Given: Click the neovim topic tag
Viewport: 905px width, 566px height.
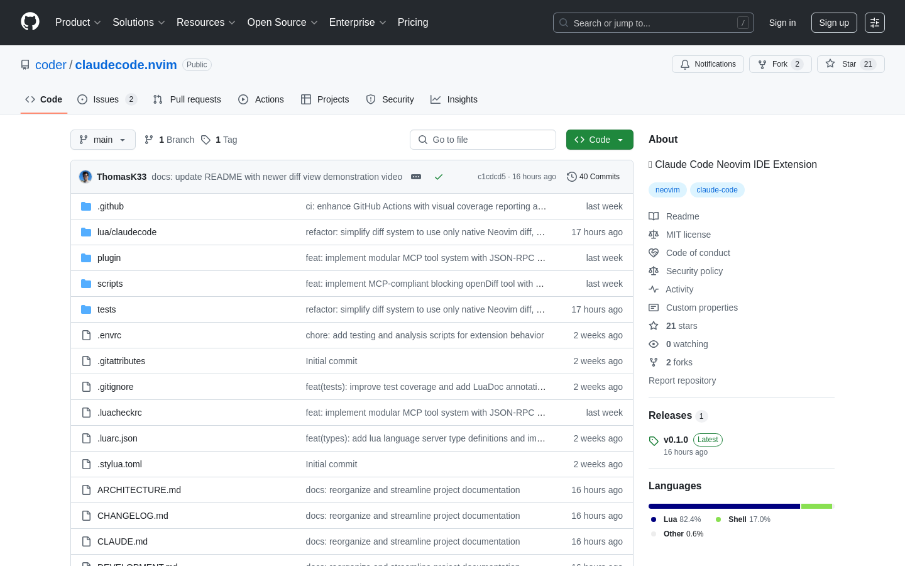Looking at the screenshot, I should [x=667, y=190].
